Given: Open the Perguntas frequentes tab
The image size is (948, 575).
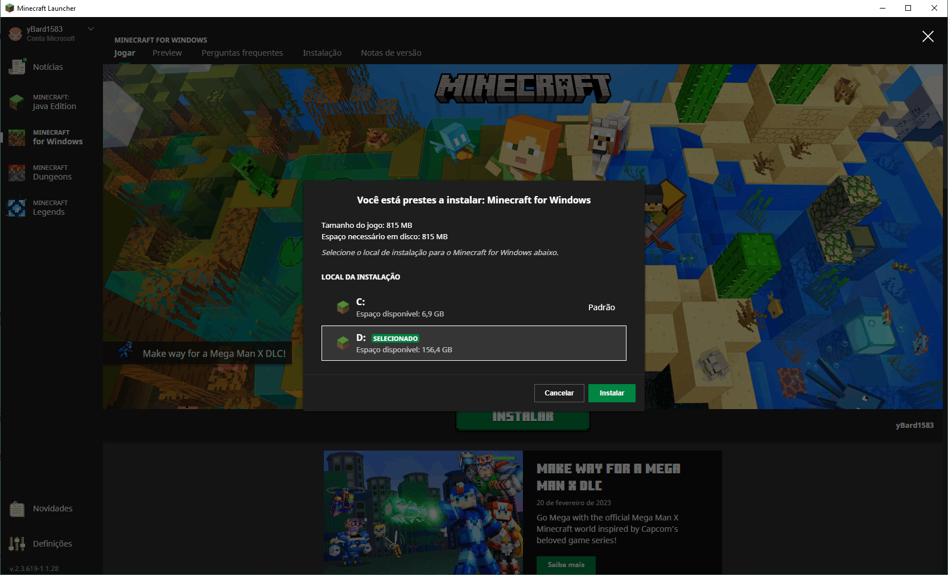Looking at the screenshot, I should coord(242,53).
